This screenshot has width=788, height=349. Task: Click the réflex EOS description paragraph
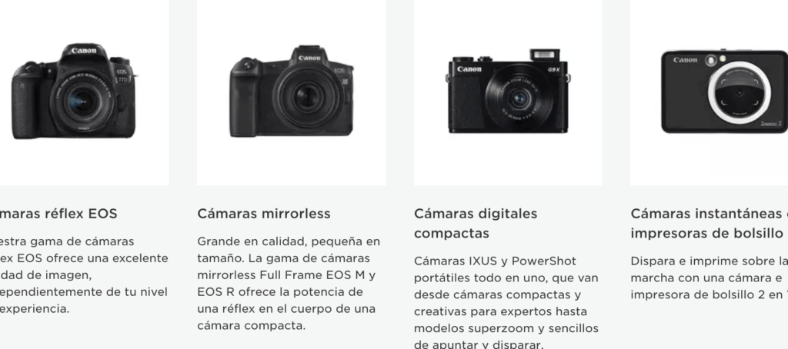(x=84, y=275)
